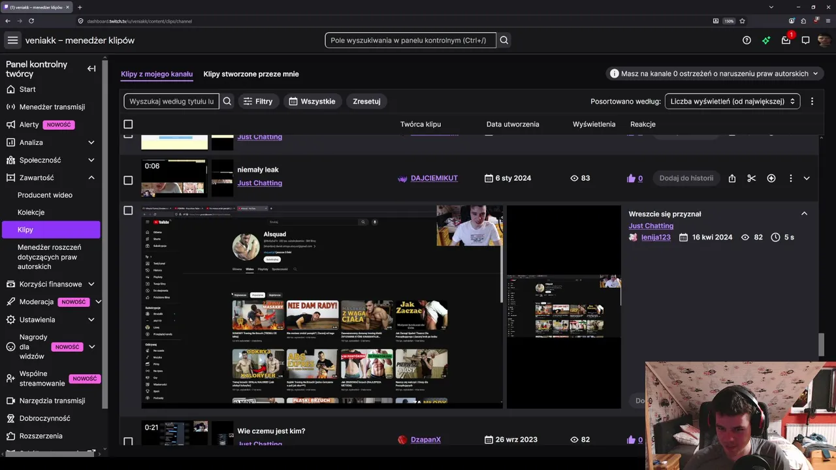Bookmark this page with the star icon
836x470 pixels.
pyautogui.click(x=741, y=21)
